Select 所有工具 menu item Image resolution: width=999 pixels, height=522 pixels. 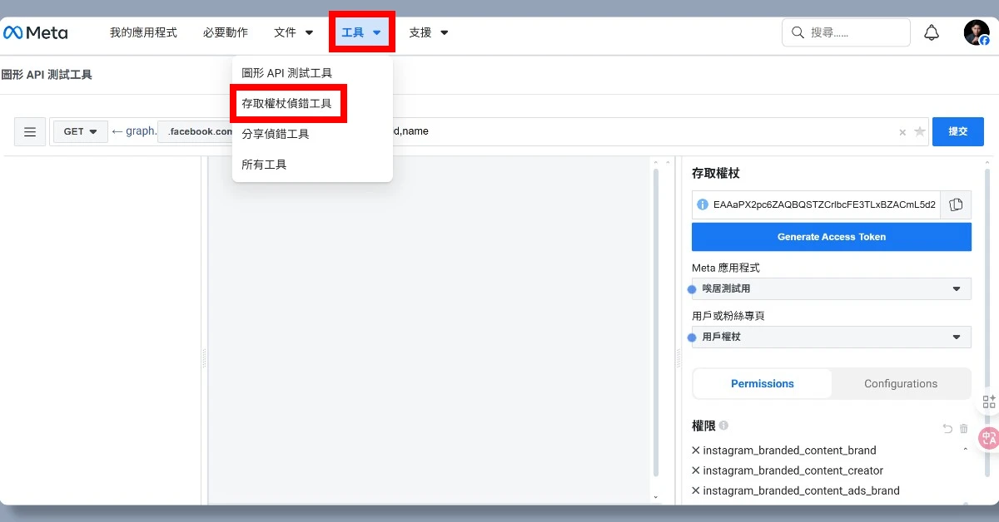264,165
